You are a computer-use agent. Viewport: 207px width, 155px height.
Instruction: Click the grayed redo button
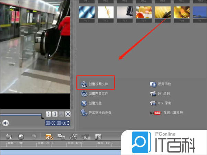click(x=34, y=136)
